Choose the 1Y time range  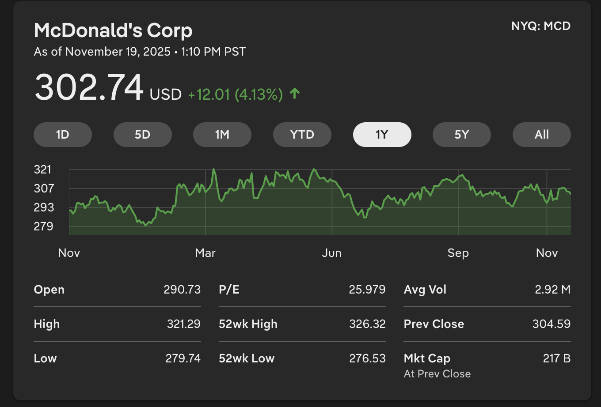point(382,135)
